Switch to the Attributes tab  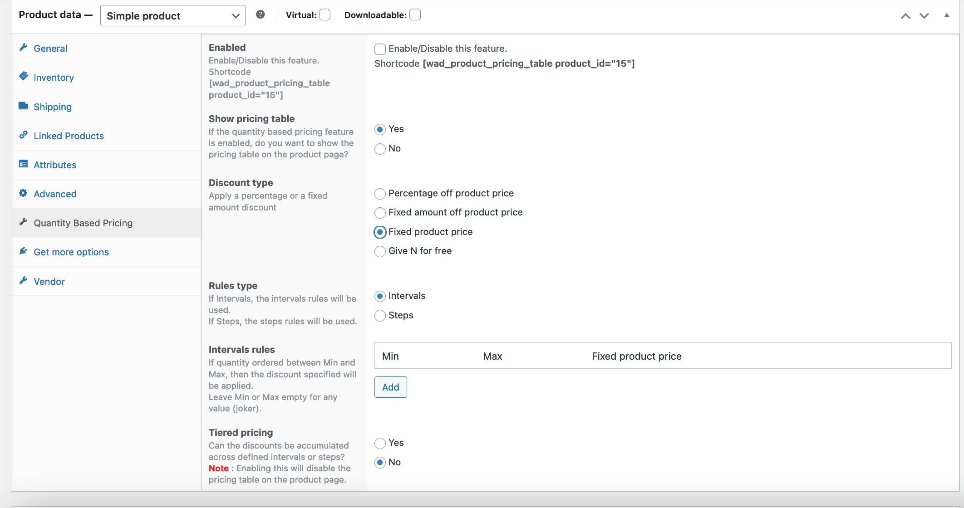pos(106,165)
